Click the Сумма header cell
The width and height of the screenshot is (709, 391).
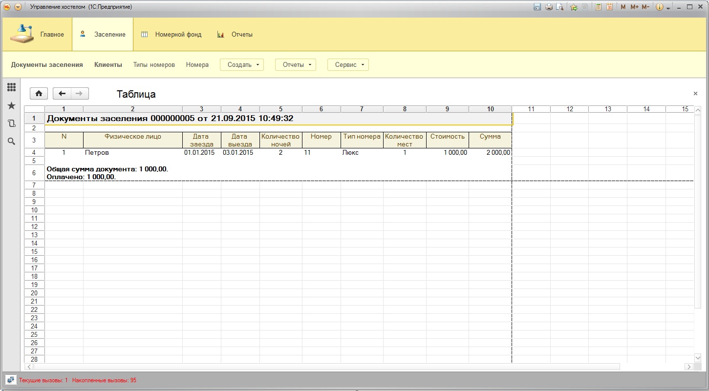(490, 140)
